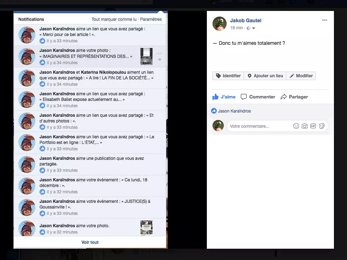This screenshot has height=260, width=347.
Task: Click the name Katerina Nikolopoulou in the notifications
Action: (103, 72)
